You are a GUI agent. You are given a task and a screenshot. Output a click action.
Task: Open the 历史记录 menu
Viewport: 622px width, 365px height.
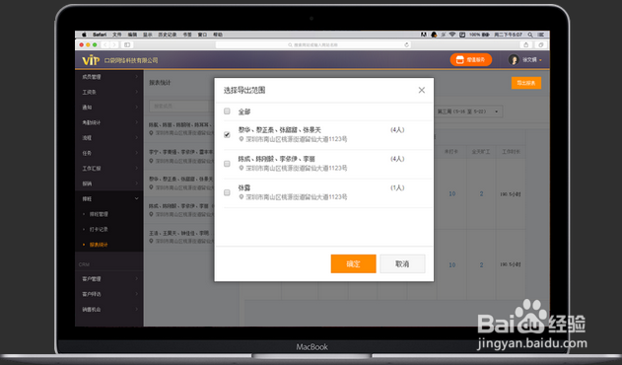pyautogui.click(x=168, y=35)
